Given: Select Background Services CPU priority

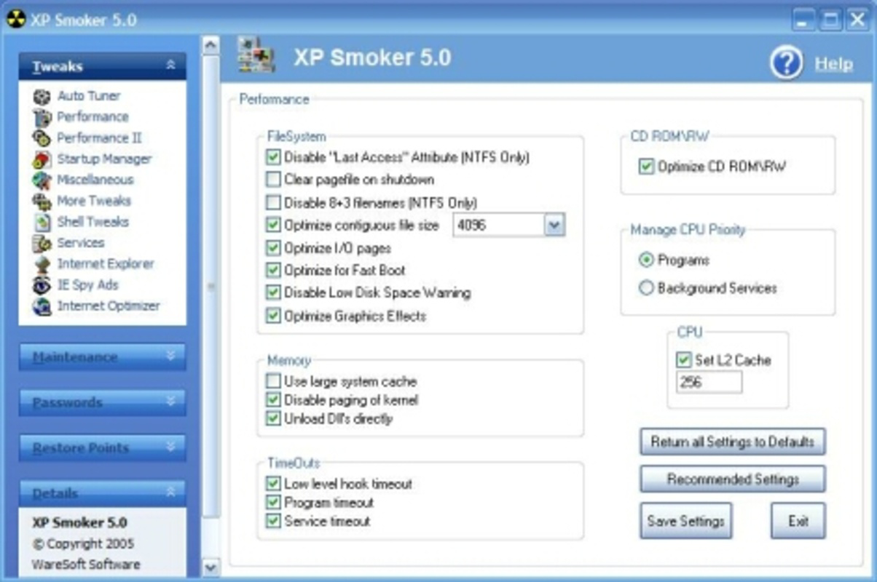Looking at the screenshot, I should pyautogui.click(x=645, y=288).
